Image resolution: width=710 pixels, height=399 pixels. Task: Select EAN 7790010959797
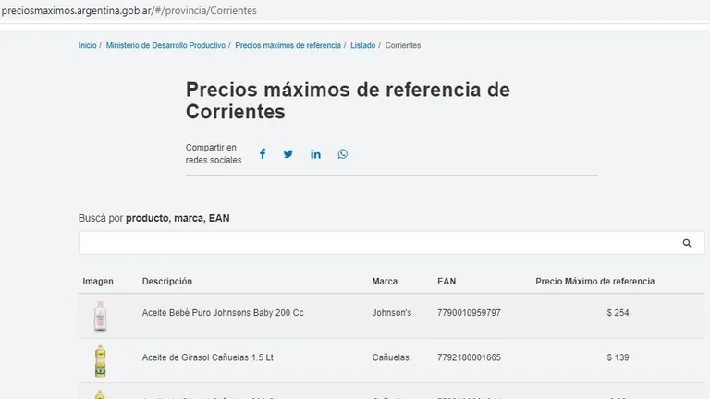point(469,312)
